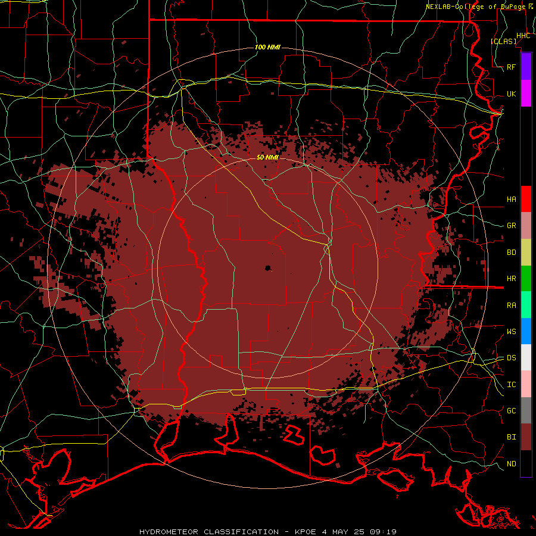Click the 100 NMI range ring label
This screenshot has width=536, height=536.
click(267, 47)
